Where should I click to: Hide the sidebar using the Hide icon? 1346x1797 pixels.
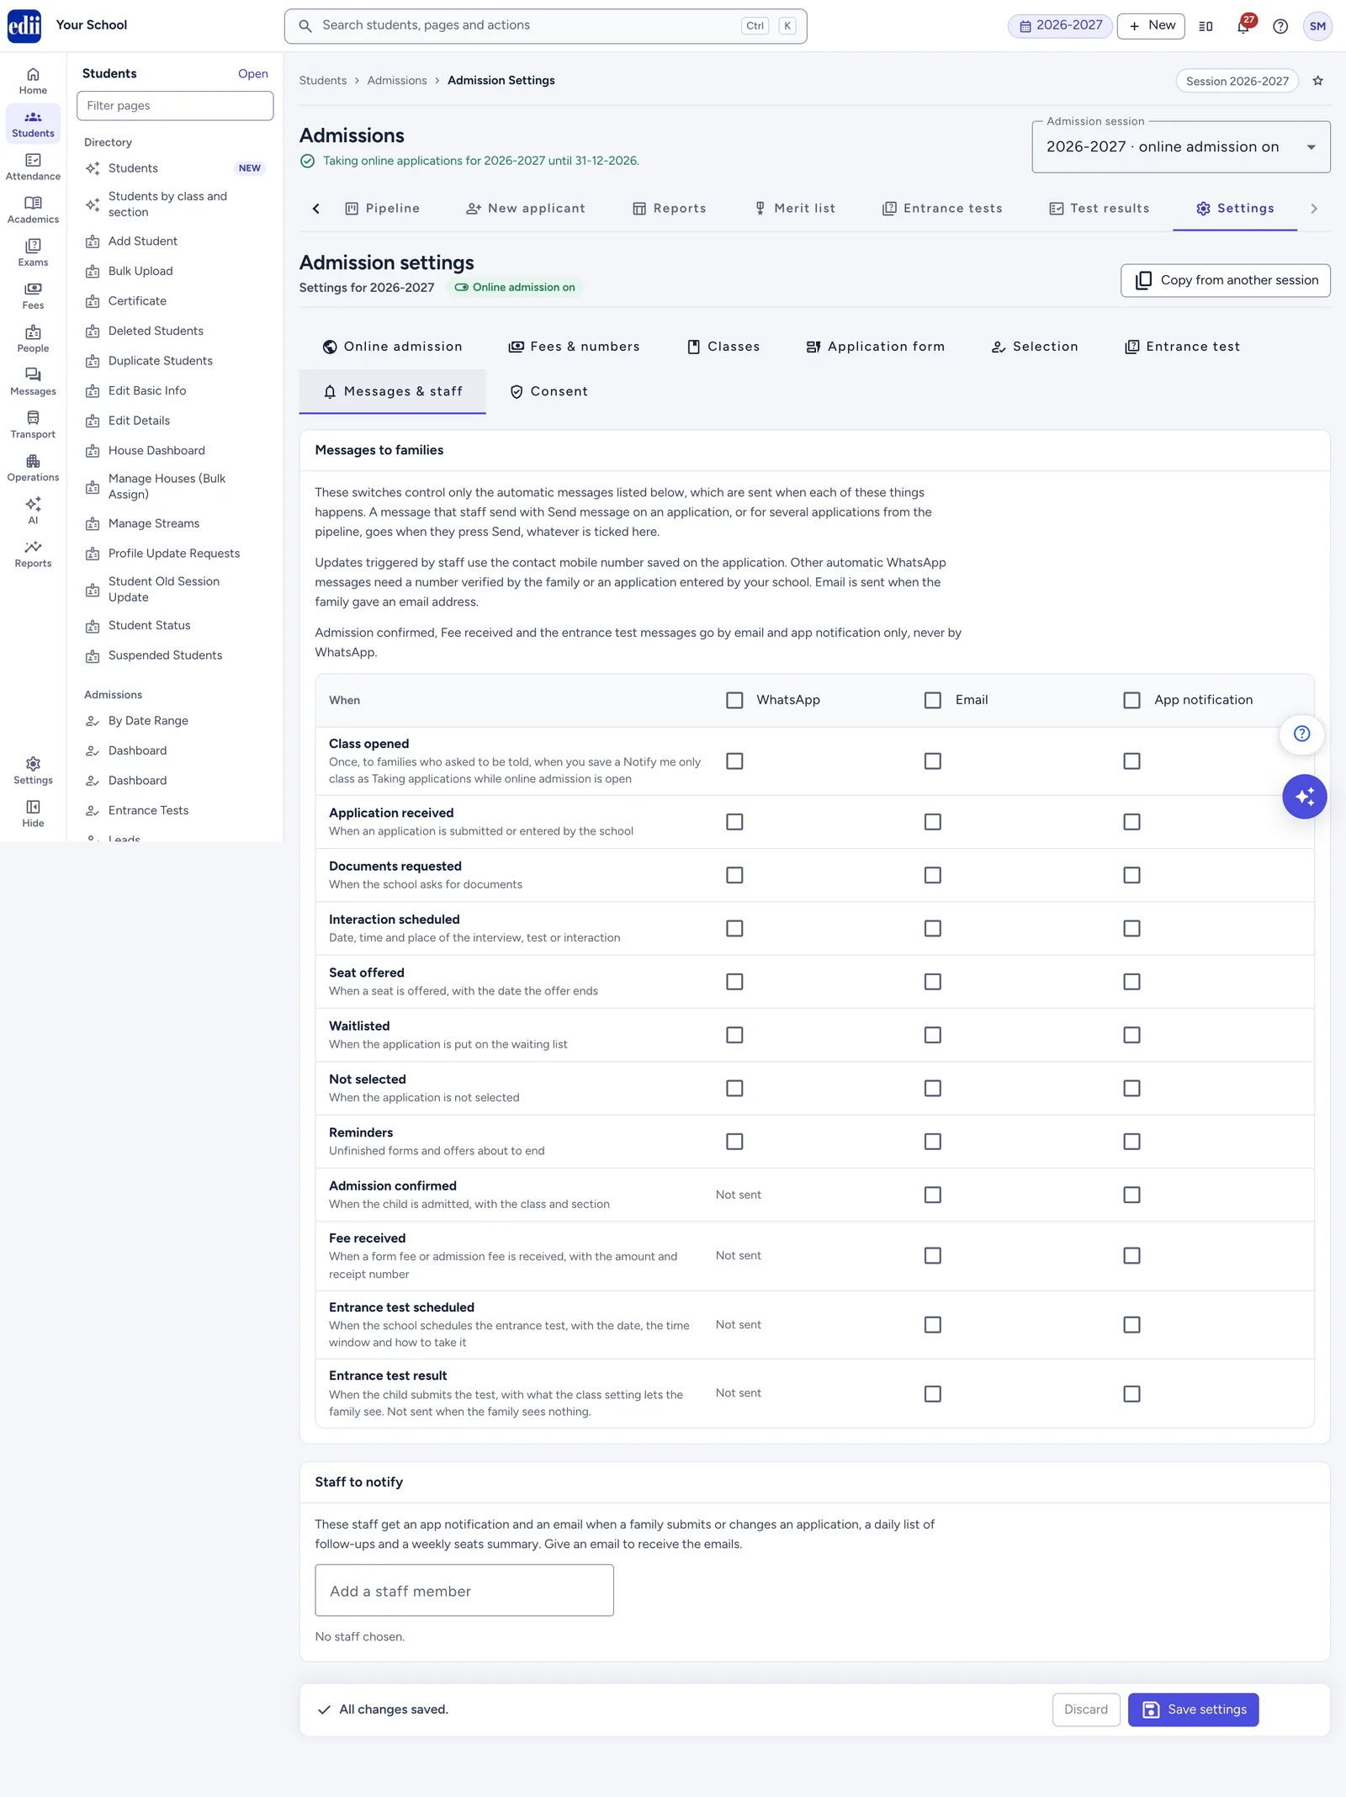[33, 813]
